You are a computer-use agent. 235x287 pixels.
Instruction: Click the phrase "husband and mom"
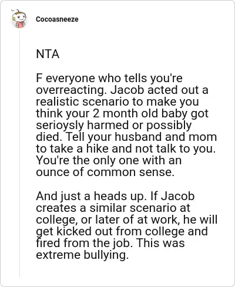click(x=166, y=137)
